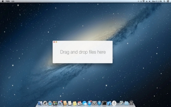This screenshot has height=107, width=171.
Task: Open Xcode hammer icon in dock
Action: (109, 103)
